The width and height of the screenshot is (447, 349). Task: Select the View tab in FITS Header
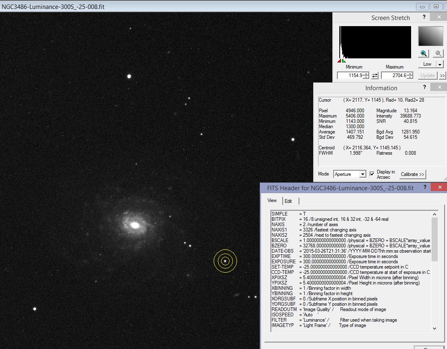272,200
